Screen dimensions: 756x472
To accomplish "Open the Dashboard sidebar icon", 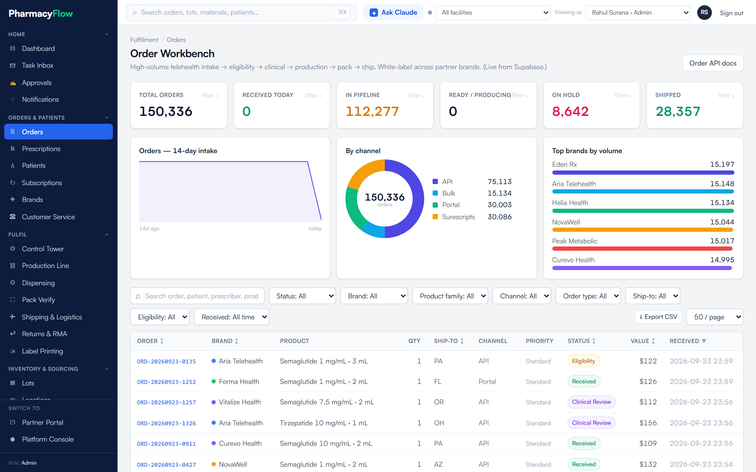I will coord(13,49).
